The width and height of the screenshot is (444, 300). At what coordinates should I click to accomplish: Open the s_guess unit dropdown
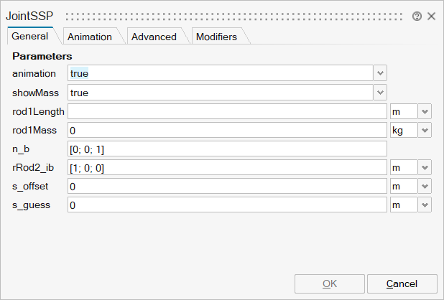425,205
